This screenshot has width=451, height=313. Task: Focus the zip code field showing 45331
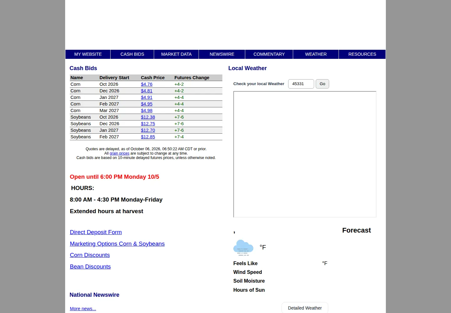coord(301,84)
